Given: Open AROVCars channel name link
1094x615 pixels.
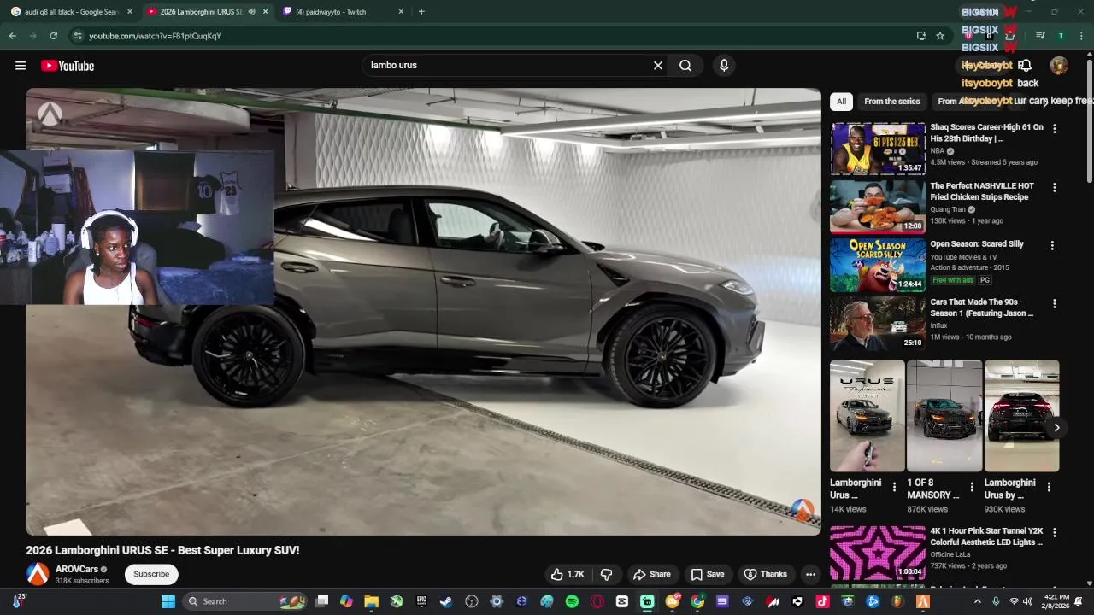Looking at the screenshot, I should point(77,569).
